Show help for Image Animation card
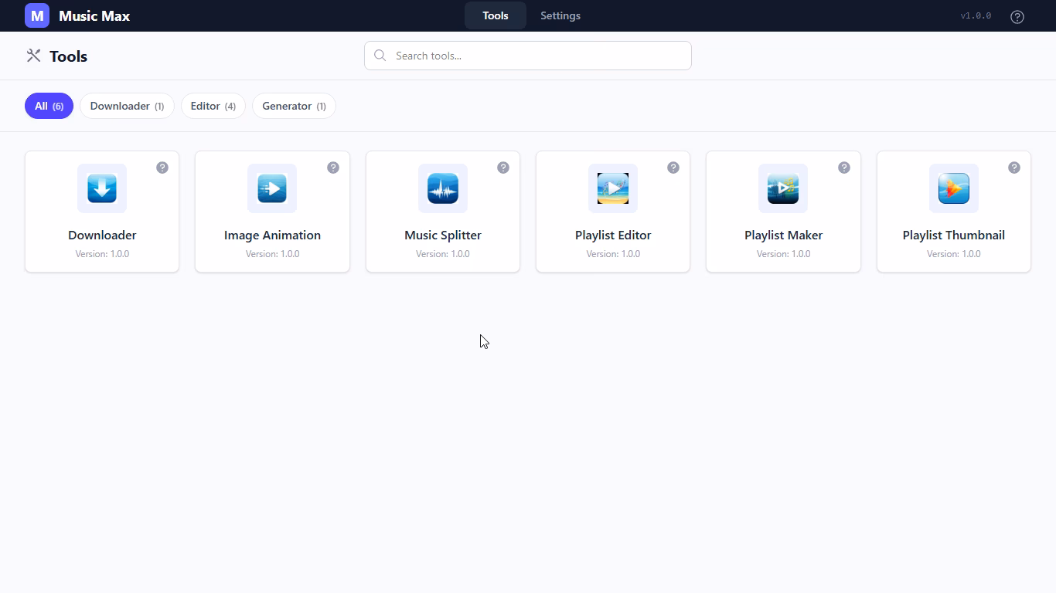The width and height of the screenshot is (1056, 593). (x=333, y=168)
